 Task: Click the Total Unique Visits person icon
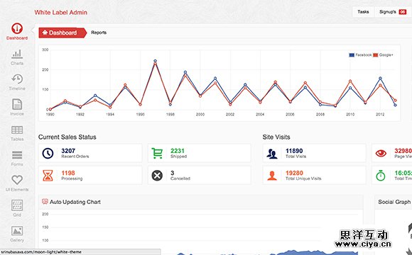272,176
